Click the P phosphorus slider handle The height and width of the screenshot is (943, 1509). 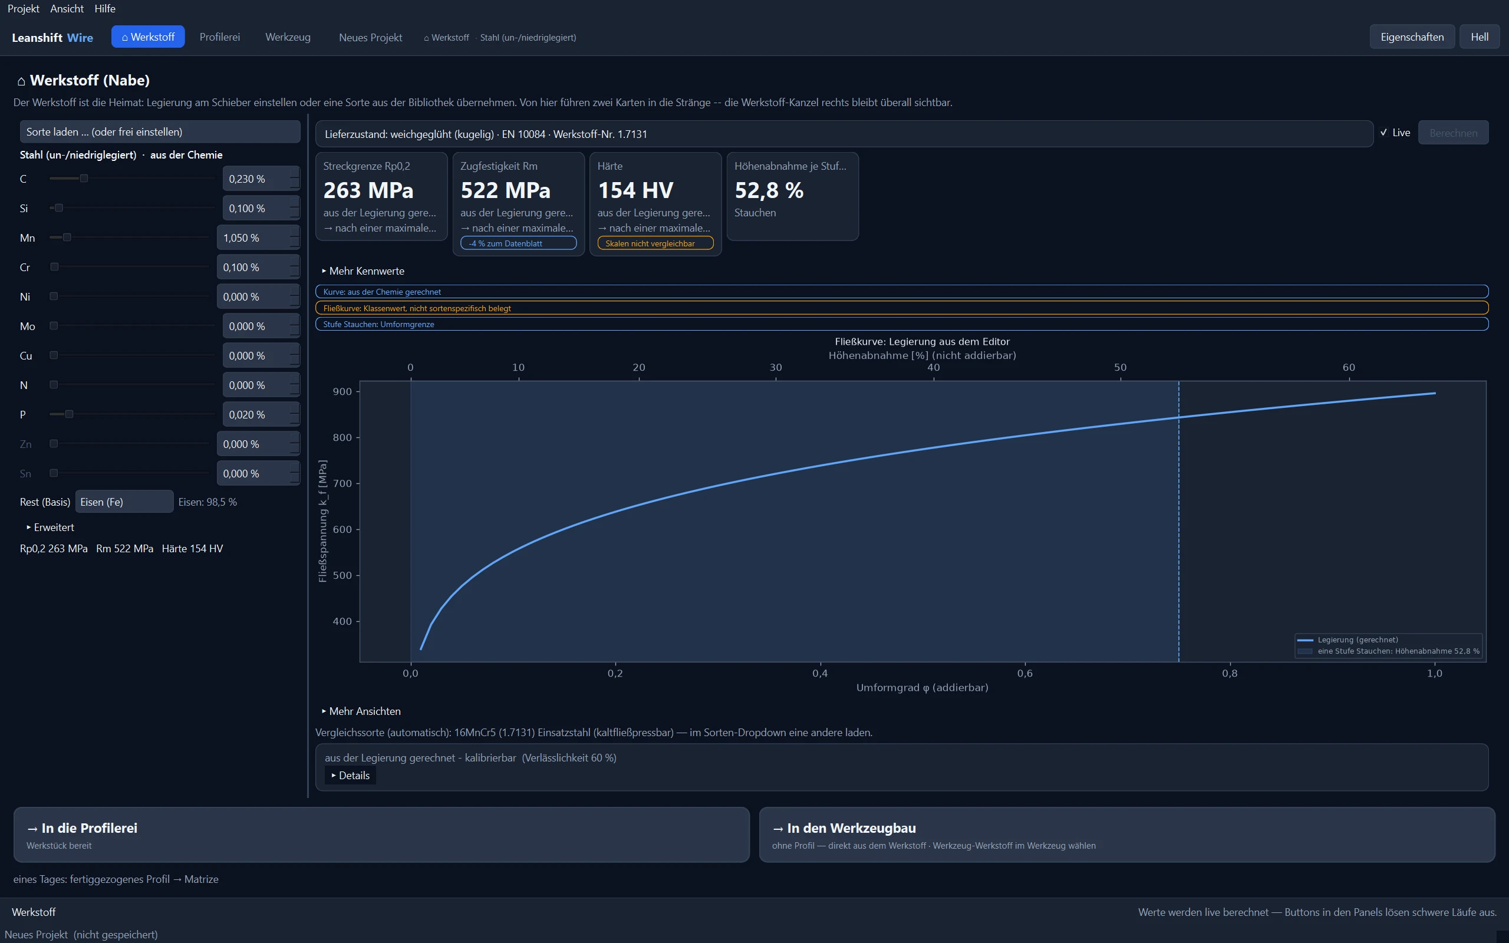(69, 414)
